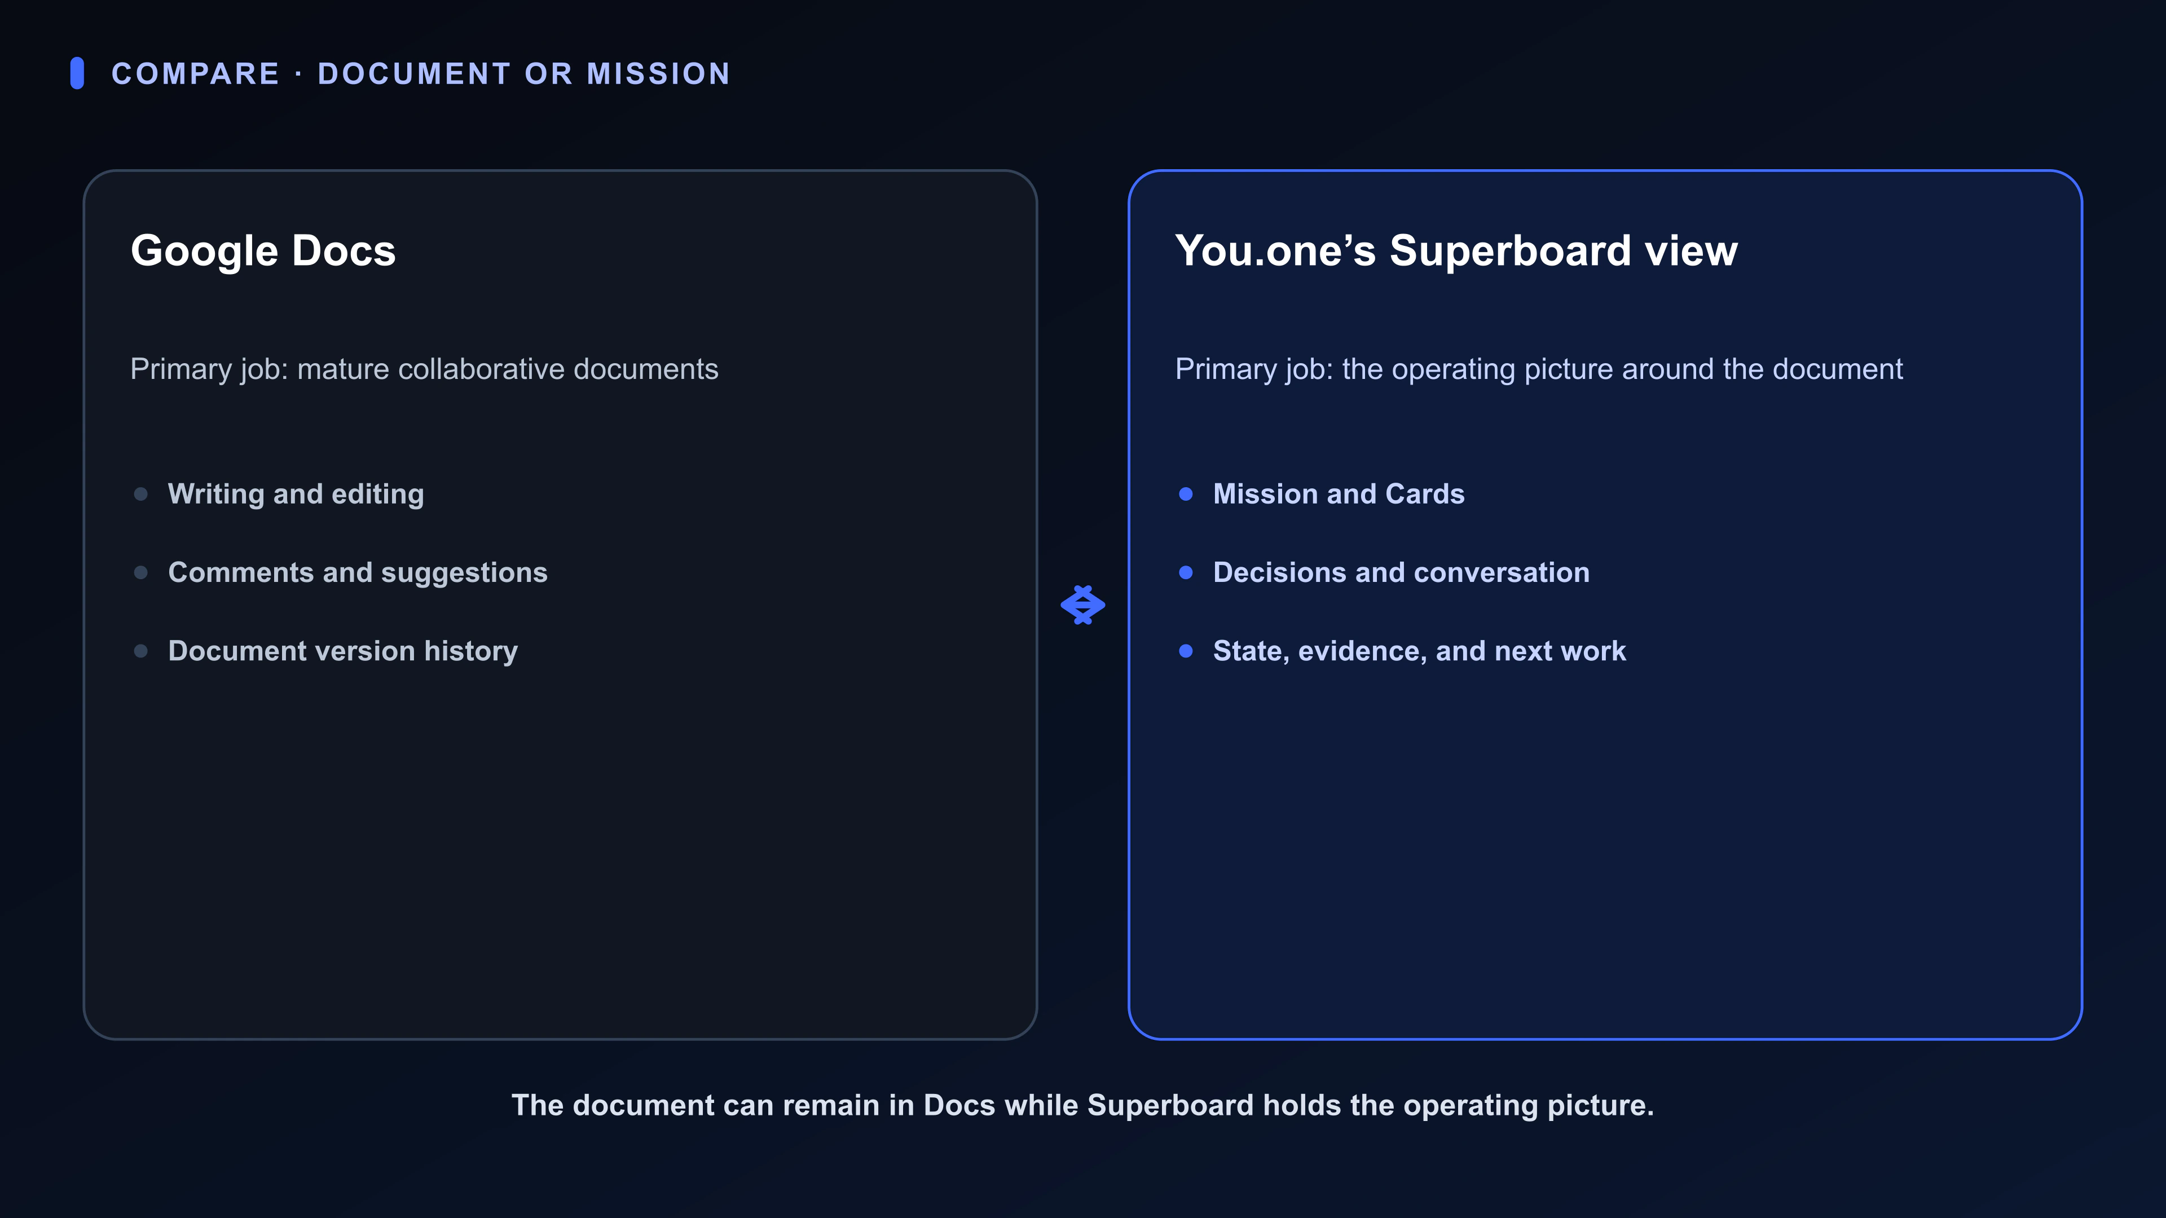Select the Document version history item
This screenshot has width=2166, height=1218.
[343, 651]
